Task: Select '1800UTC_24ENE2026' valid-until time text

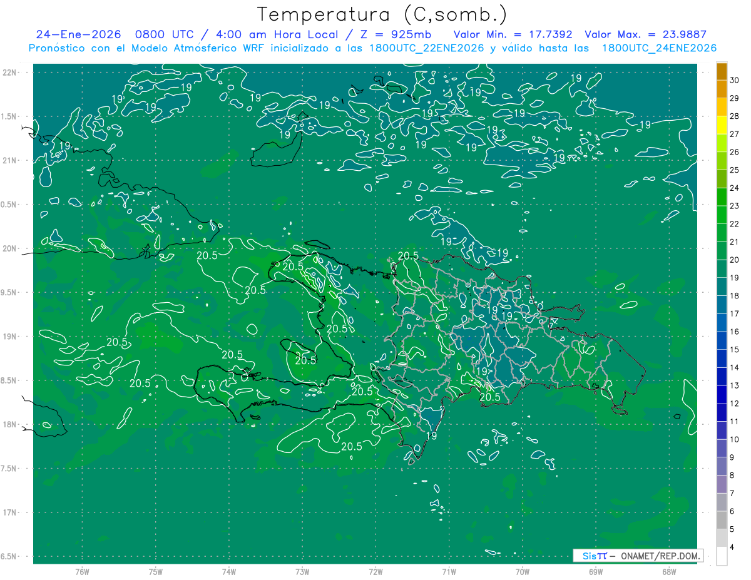Action: tap(659, 48)
